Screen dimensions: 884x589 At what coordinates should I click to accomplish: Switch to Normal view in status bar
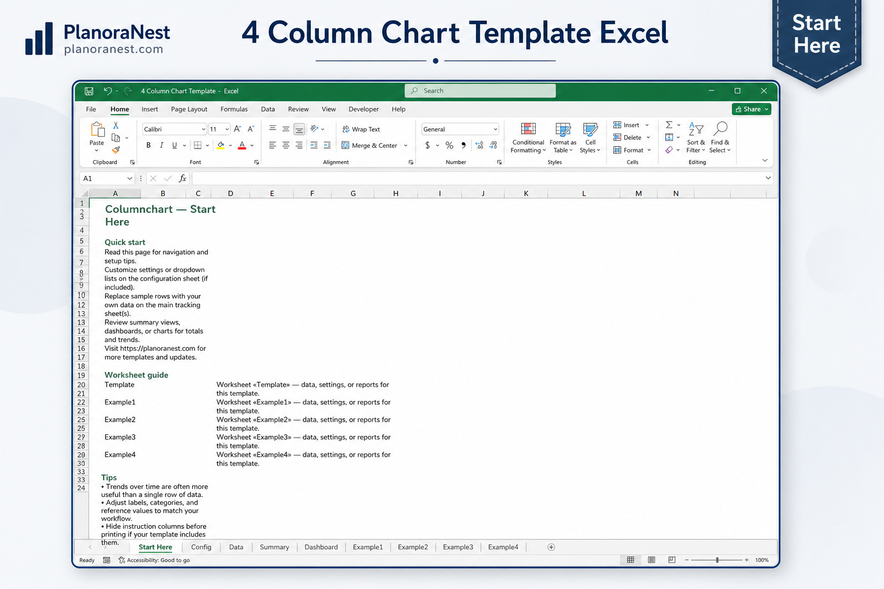coord(631,560)
